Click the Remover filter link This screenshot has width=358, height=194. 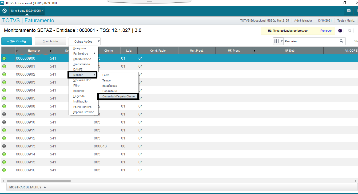point(326,31)
